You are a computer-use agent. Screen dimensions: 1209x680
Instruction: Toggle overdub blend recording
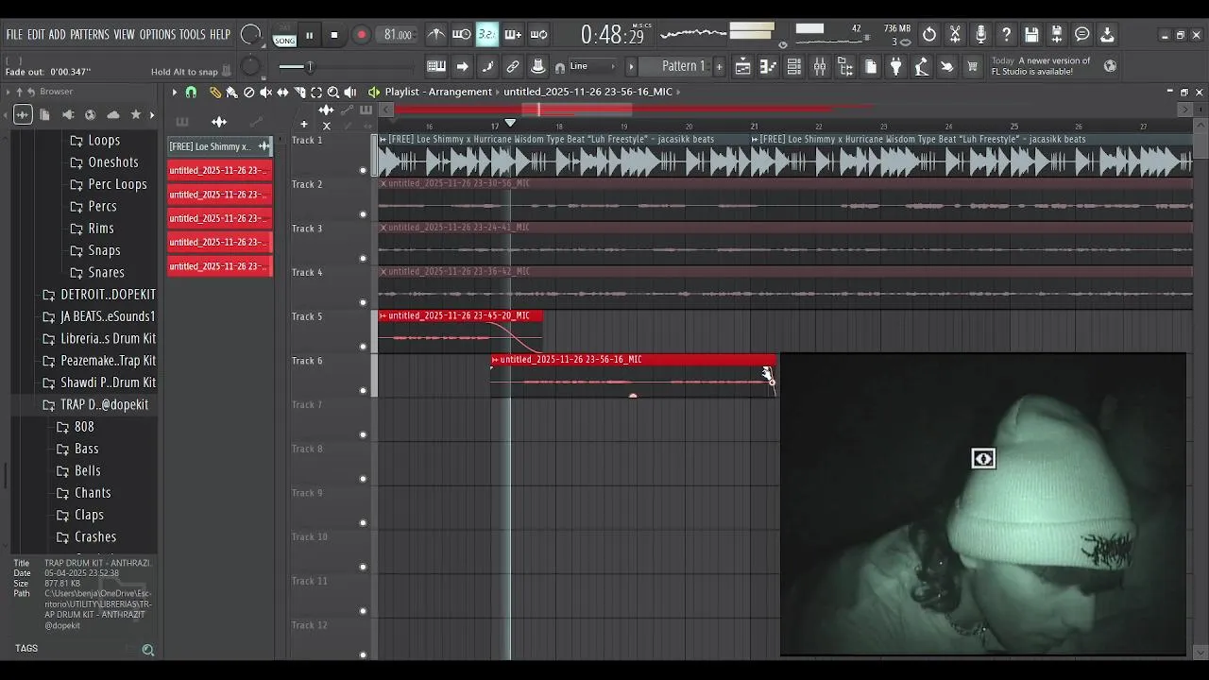pyautogui.click(x=513, y=35)
